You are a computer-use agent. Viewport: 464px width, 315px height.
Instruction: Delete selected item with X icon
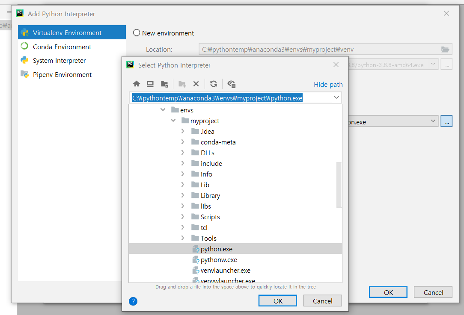click(x=196, y=84)
